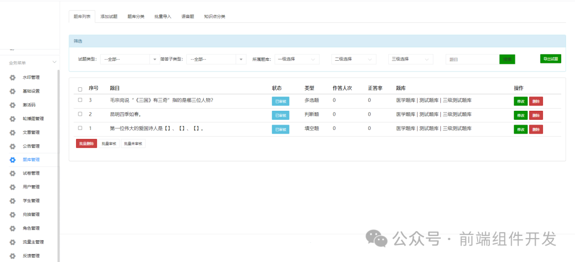This screenshot has height=262, width=575.
Task: Click 已审核 status badge in row 3
Action: point(281,101)
